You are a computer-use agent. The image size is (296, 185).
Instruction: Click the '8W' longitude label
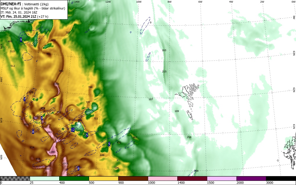170,2
